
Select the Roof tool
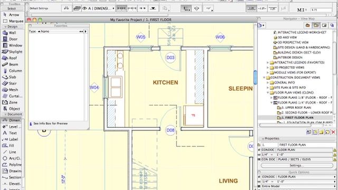tap(12, 58)
